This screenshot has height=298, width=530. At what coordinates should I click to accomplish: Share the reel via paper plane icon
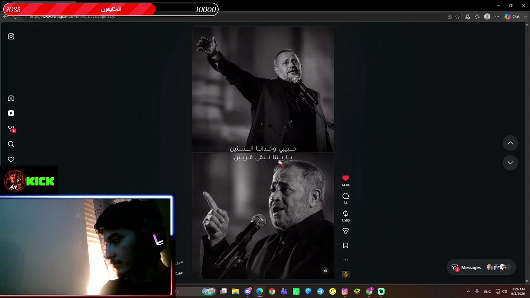click(x=346, y=231)
